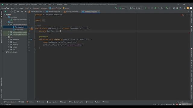This screenshot has width=193, height=108.
Task: Click the Select Opened File target icon
Action: 11,11
